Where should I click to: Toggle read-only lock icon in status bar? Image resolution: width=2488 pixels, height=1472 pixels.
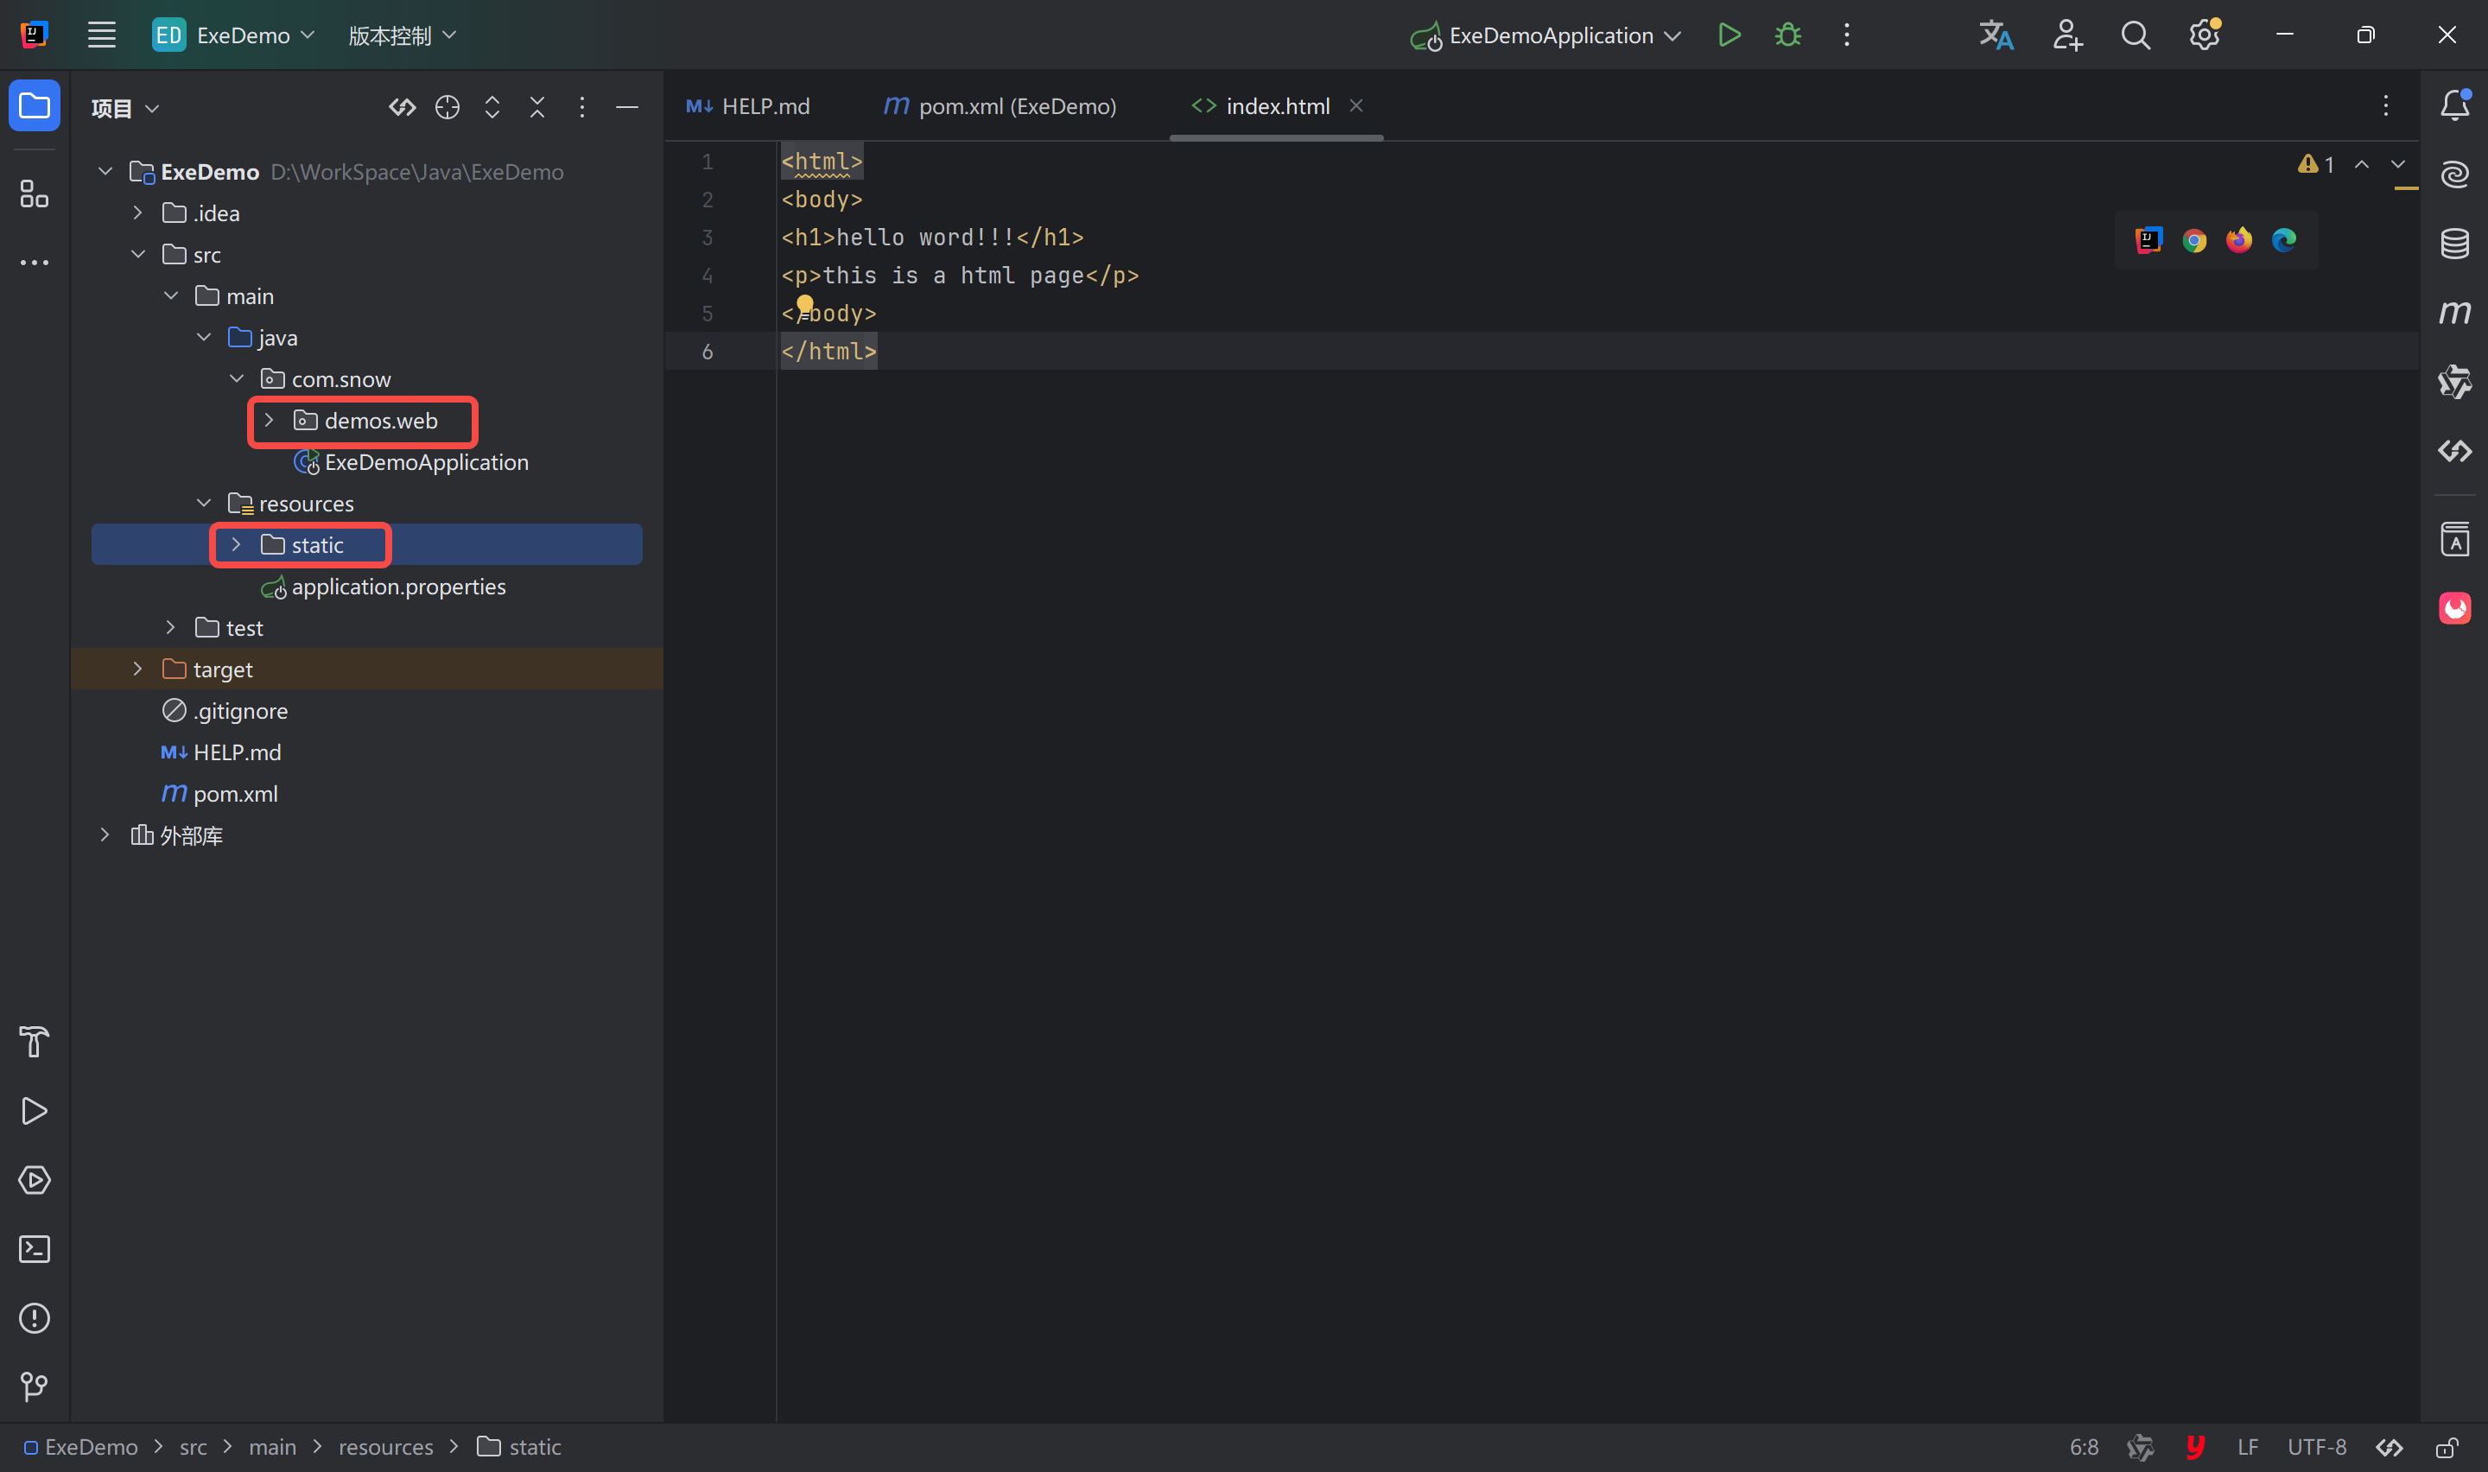coord(2447,1447)
